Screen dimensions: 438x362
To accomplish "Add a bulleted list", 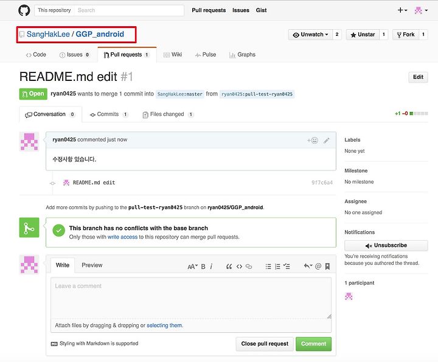I will (x=268, y=266).
